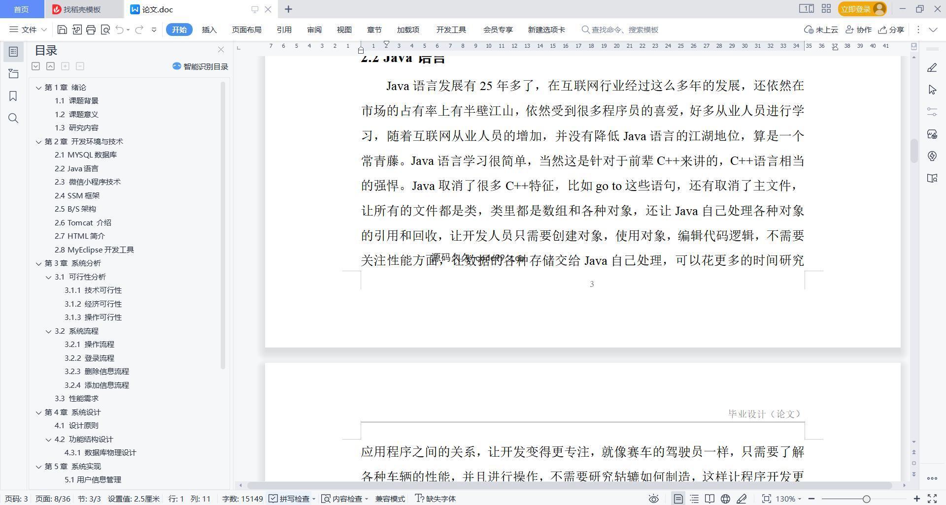The height and width of the screenshot is (505, 946).
Task: Save the document with the save icon
Action: [62, 30]
